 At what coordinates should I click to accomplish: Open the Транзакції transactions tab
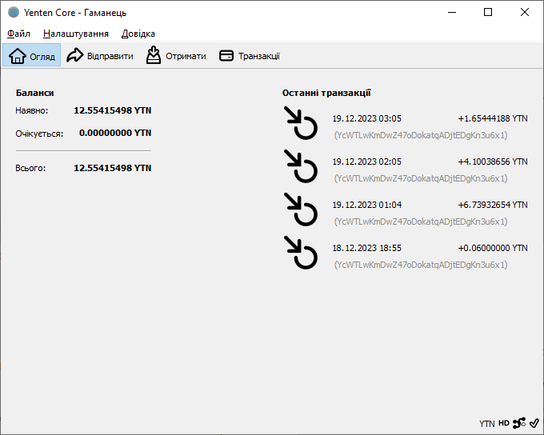(x=250, y=56)
